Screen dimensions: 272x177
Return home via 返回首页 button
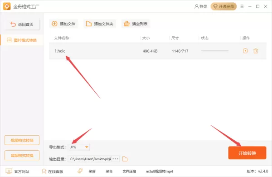click(x=22, y=25)
